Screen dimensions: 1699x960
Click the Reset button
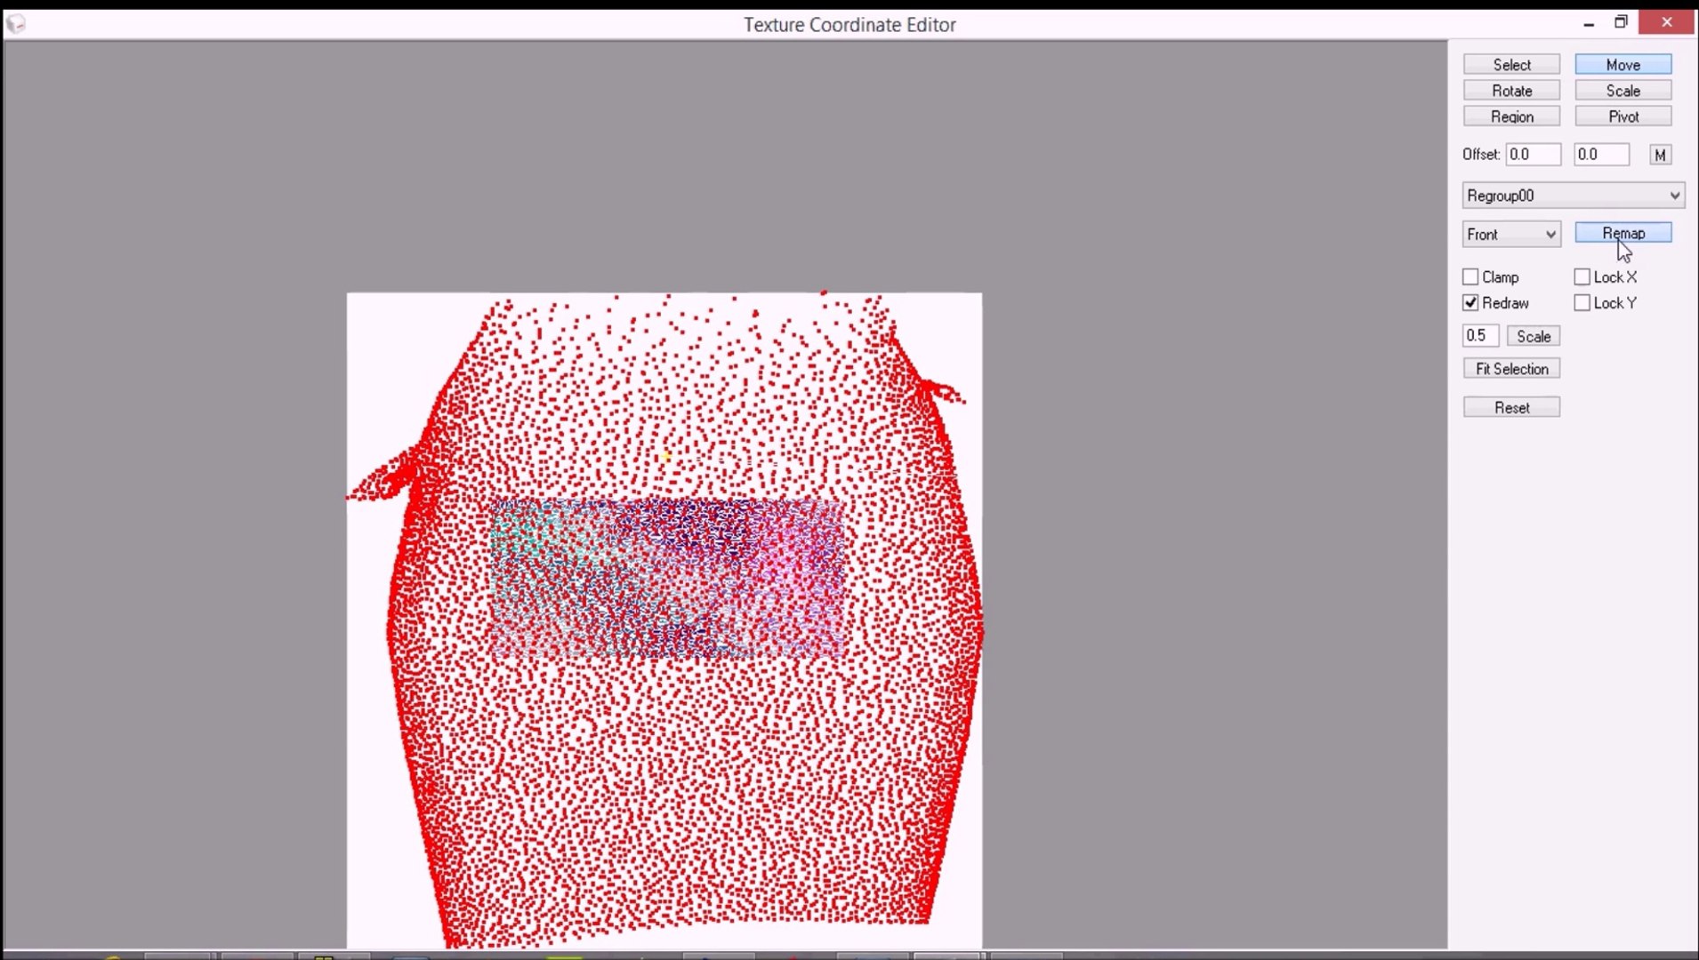(1511, 407)
